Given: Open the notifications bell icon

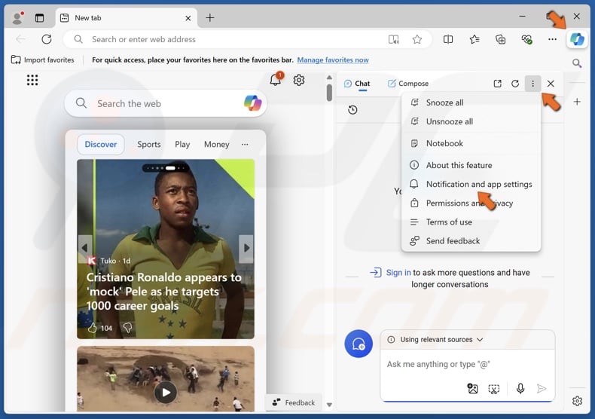Looking at the screenshot, I should [x=276, y=80].
